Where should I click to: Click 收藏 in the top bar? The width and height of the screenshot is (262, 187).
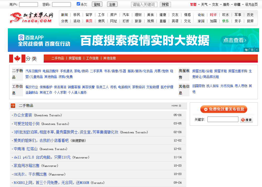pos(237,4)
